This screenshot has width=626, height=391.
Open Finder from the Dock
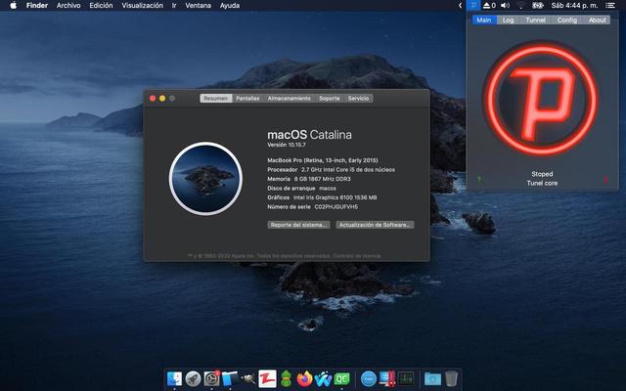pos(174,378)
